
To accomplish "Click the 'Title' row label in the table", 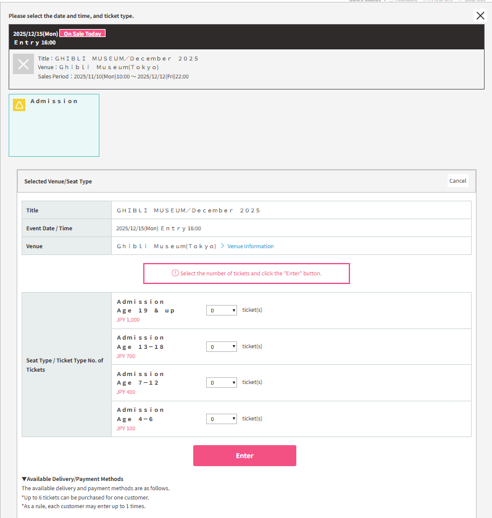I will [x=32, y=211].
